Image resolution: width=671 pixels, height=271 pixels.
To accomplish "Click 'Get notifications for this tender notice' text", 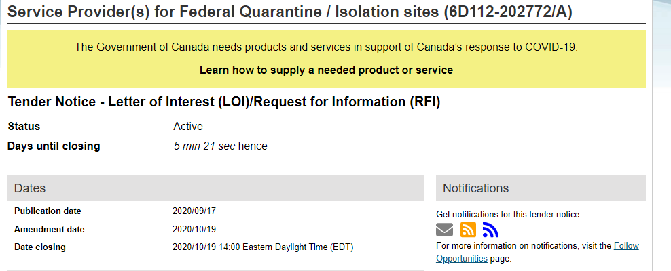I will point(509,215).
